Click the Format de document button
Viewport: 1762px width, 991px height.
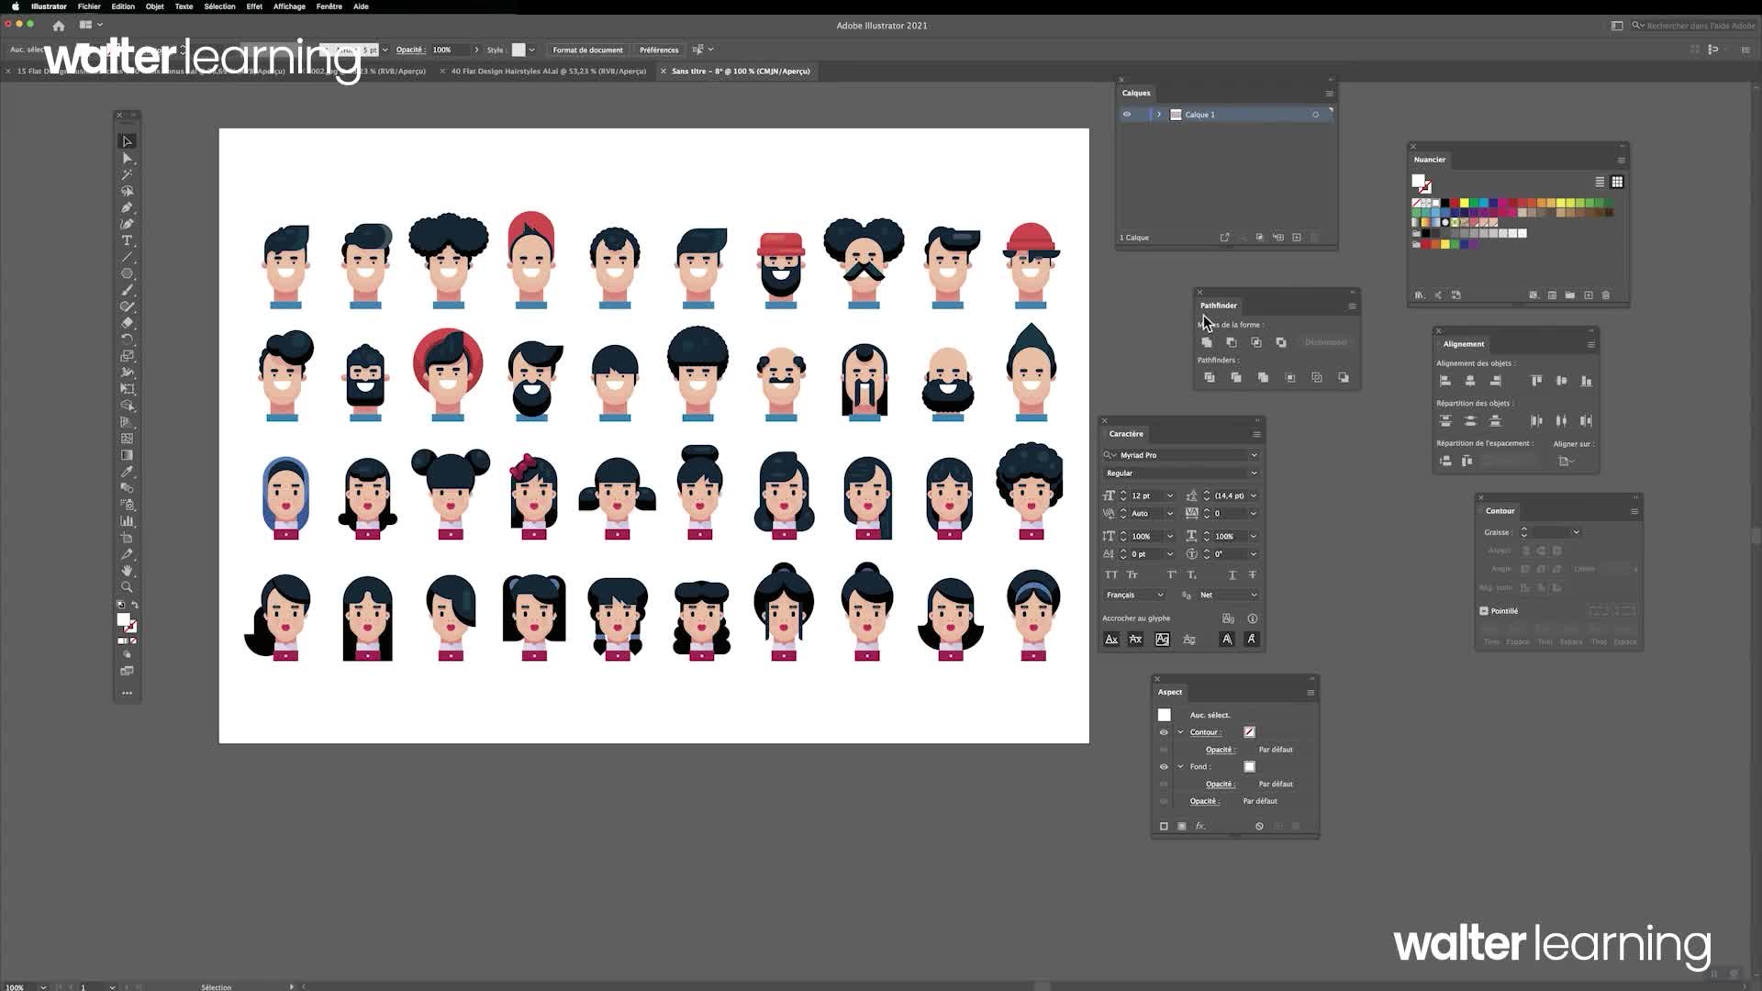coord(587,50)
